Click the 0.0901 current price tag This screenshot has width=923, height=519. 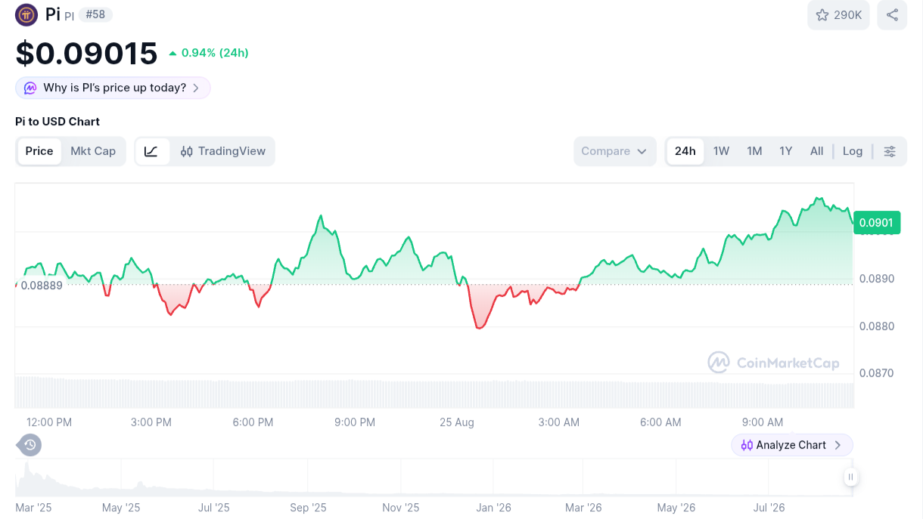pos(877,223)
